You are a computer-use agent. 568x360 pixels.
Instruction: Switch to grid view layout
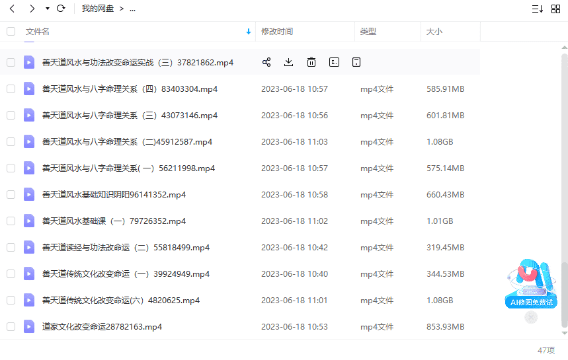click(555, 9)
